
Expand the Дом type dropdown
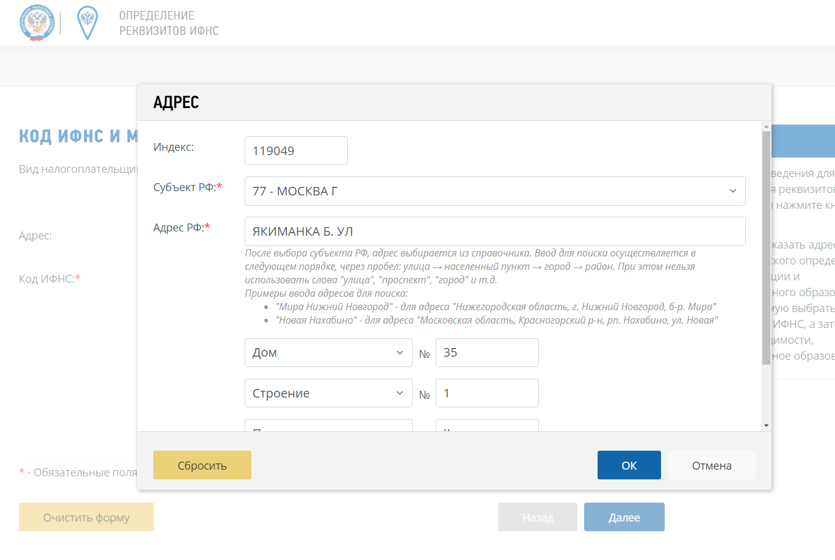328,353
